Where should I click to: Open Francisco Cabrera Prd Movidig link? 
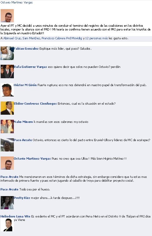pyautogui.click(x=62, y=38)
